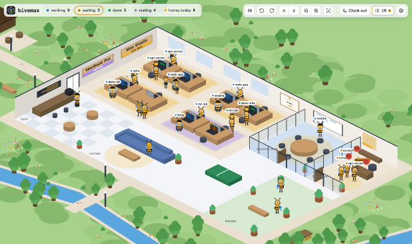Screen dimensions: 412x244
Task: Select the docs-site bee label
Action: click(247, 103)
